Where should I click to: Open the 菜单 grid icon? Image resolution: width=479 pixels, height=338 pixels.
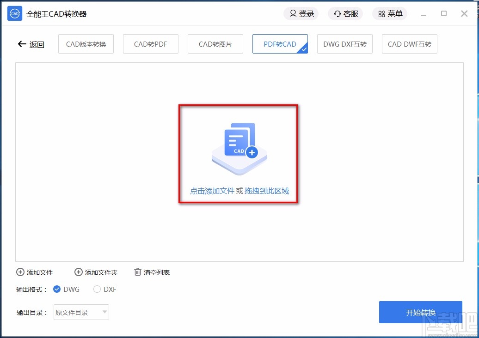382,14
